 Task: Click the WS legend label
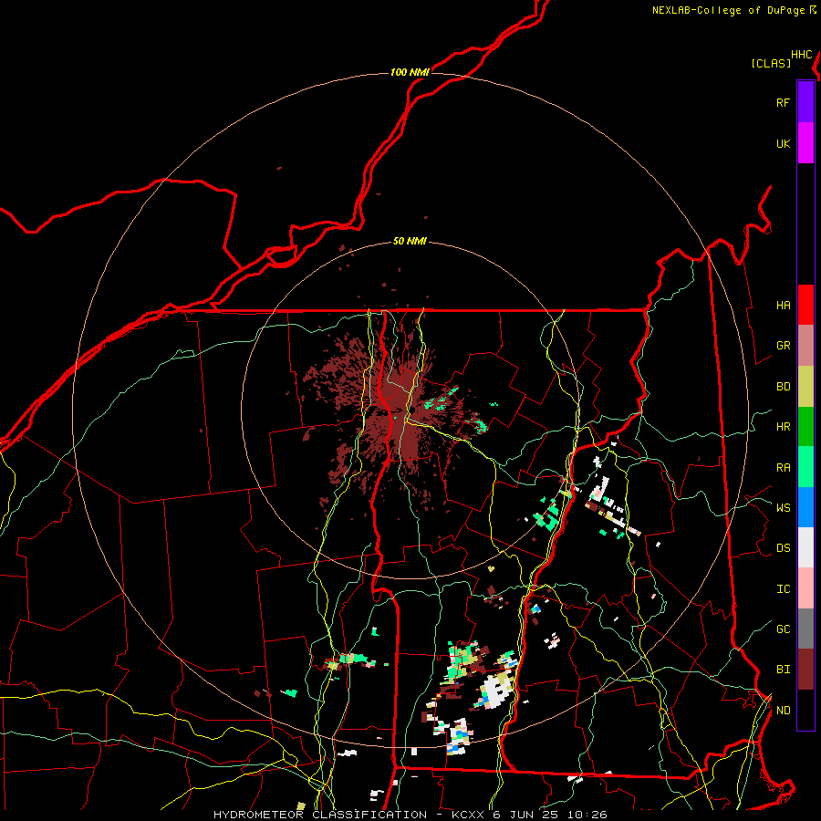click(x=783, y=508)
